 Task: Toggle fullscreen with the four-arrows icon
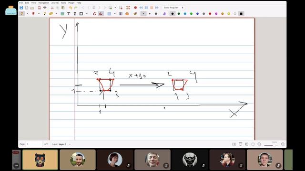click(128, 8)
